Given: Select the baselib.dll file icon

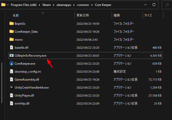Looking at the screenshot, I should (x=12, y=47).
